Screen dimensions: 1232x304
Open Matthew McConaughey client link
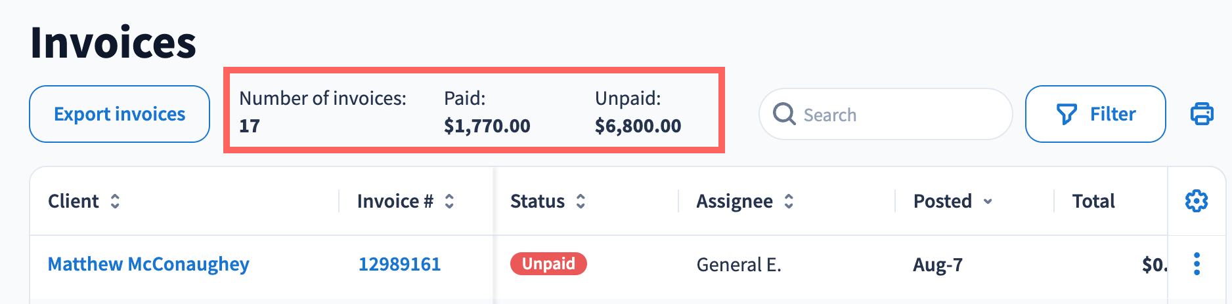(148, 264)
